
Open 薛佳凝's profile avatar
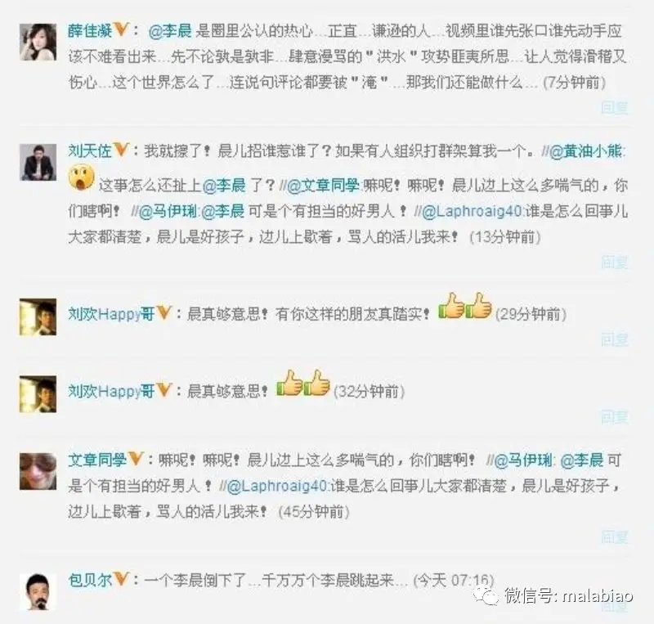point(38,43)
